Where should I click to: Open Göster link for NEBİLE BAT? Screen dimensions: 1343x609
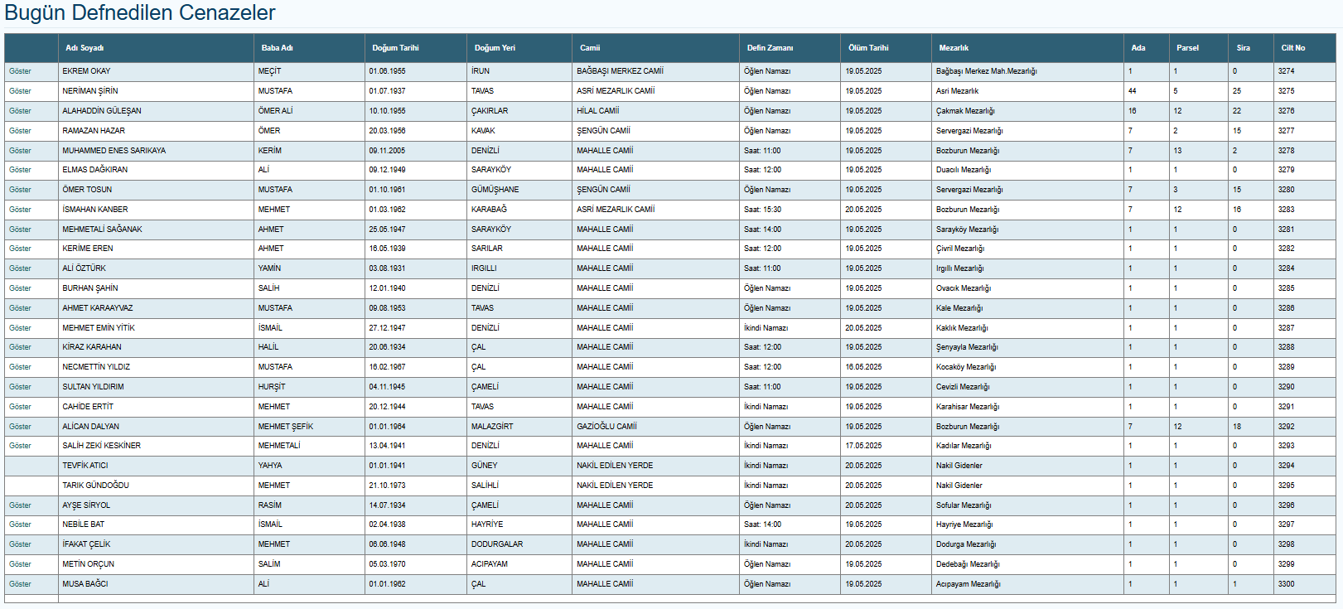click(x=20, y=524)
